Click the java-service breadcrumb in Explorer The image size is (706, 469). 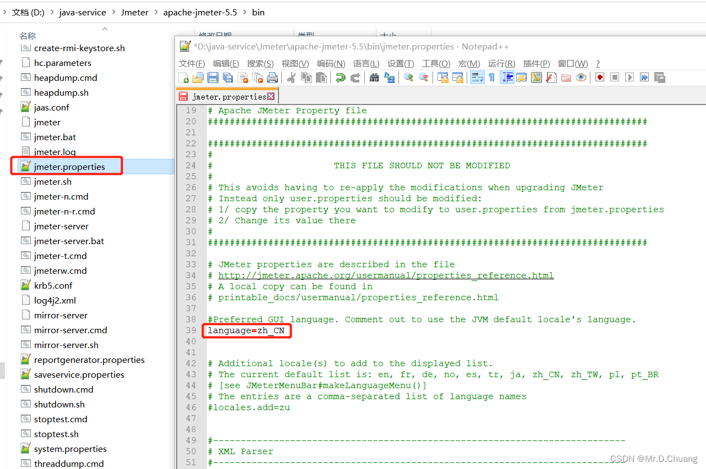coord(83,12)
